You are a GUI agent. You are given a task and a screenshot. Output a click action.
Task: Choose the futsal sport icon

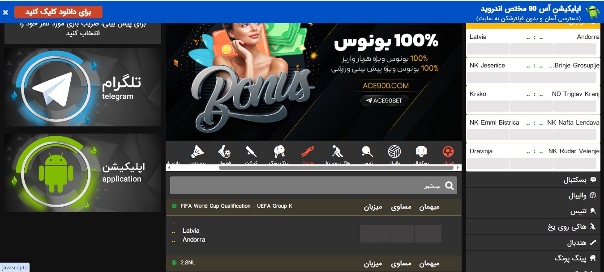[x=225, y=152]
